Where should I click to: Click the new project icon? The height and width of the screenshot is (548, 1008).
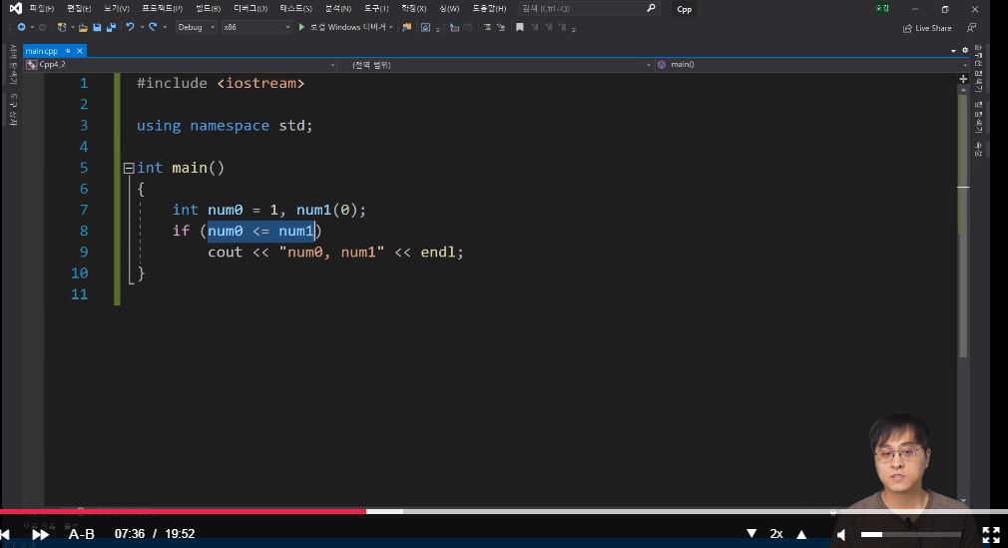(x=62, y=27)
